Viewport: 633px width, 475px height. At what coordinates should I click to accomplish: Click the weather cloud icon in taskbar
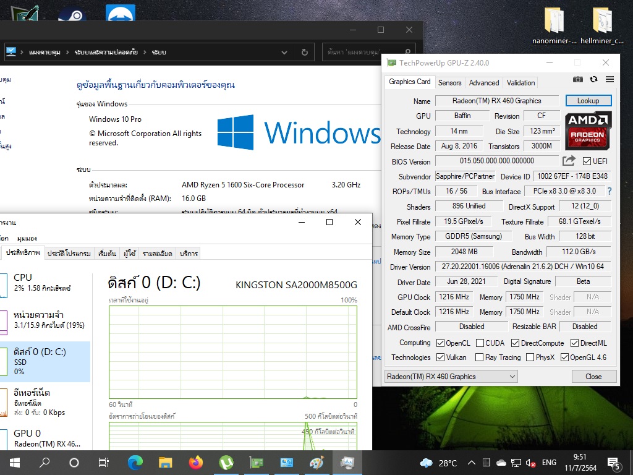427,463
